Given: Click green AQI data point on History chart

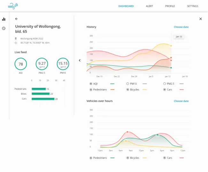Looking at the screenshot, I should [171, 68].
